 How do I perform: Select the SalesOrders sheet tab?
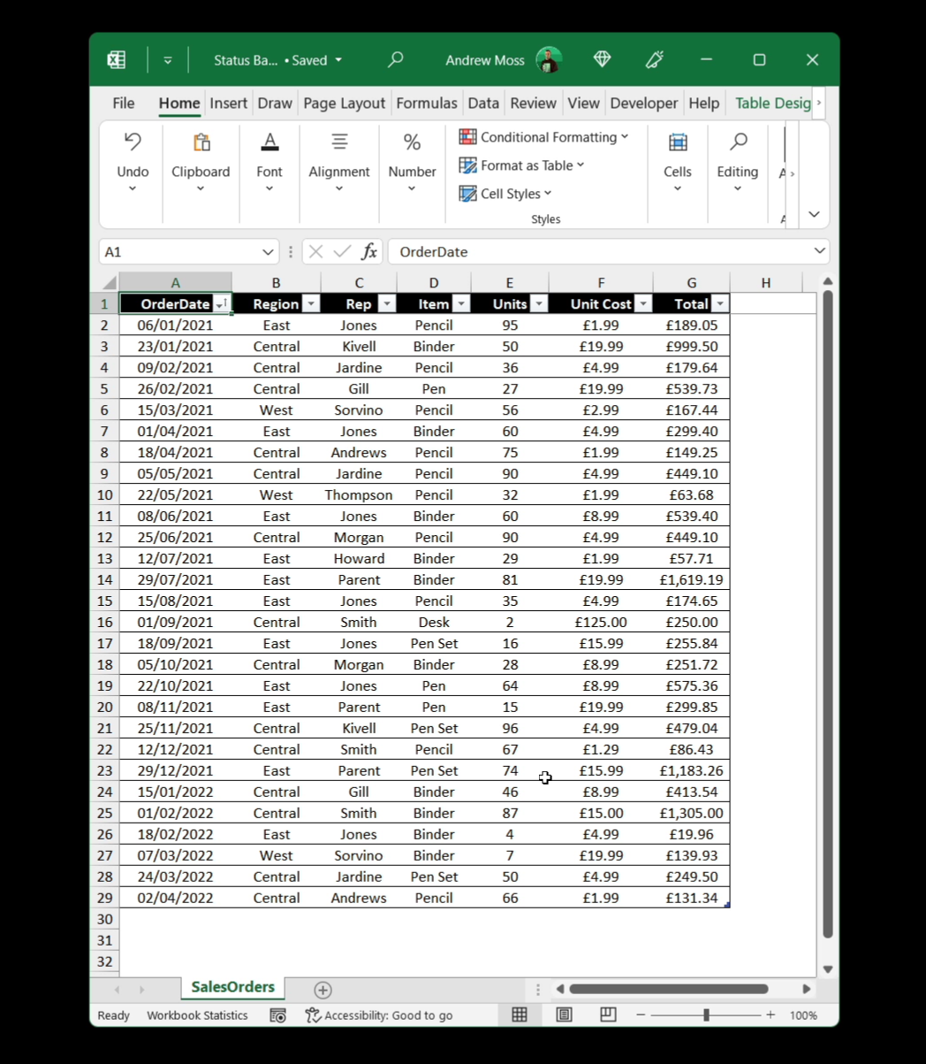[232, 987]
